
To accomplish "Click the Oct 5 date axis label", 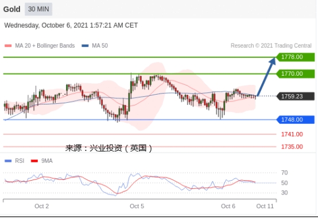I will 137,207.
